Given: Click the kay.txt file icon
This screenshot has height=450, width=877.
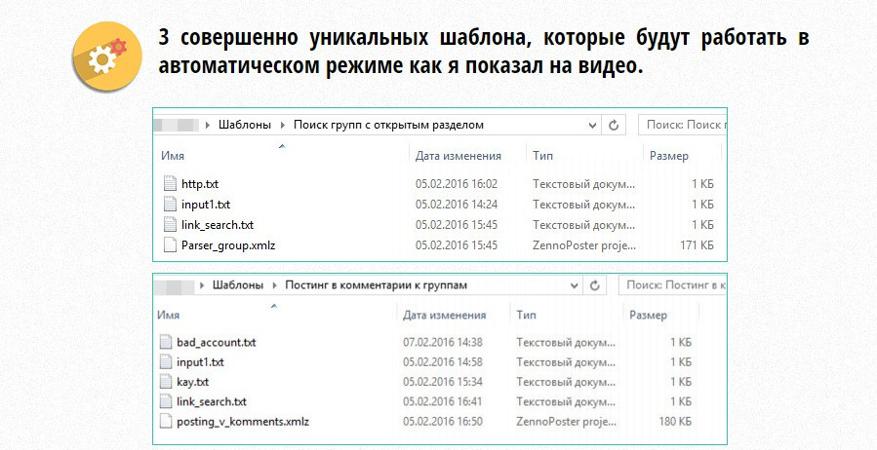Looking at the screenshot, I should 167,382.
